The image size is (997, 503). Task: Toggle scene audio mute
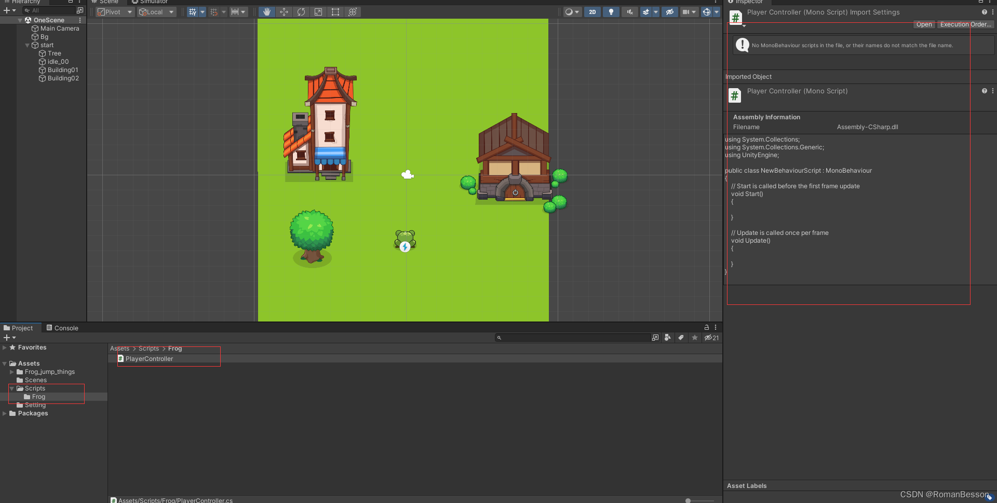(x=630, y=12)
